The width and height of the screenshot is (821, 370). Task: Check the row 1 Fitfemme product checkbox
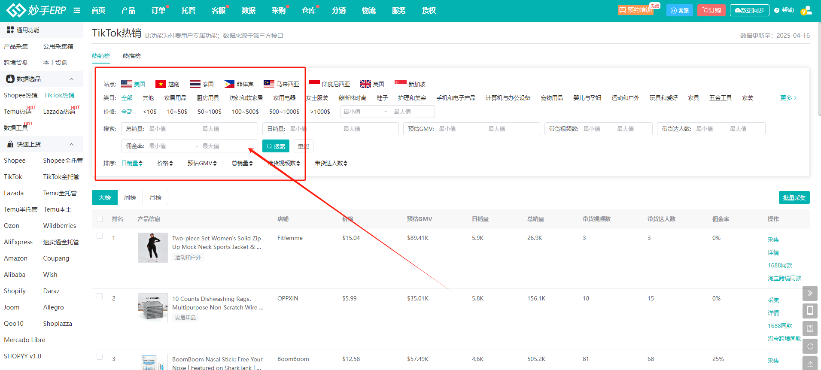100,236
